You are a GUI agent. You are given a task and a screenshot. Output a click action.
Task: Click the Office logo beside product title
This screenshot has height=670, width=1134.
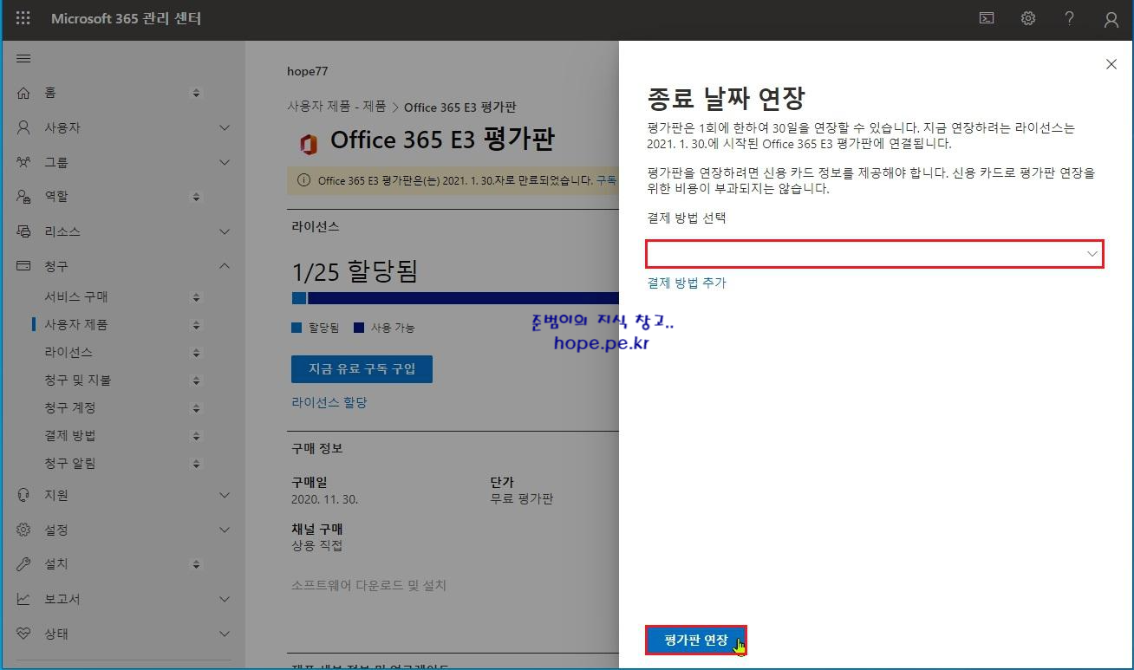tap(308, 144)
